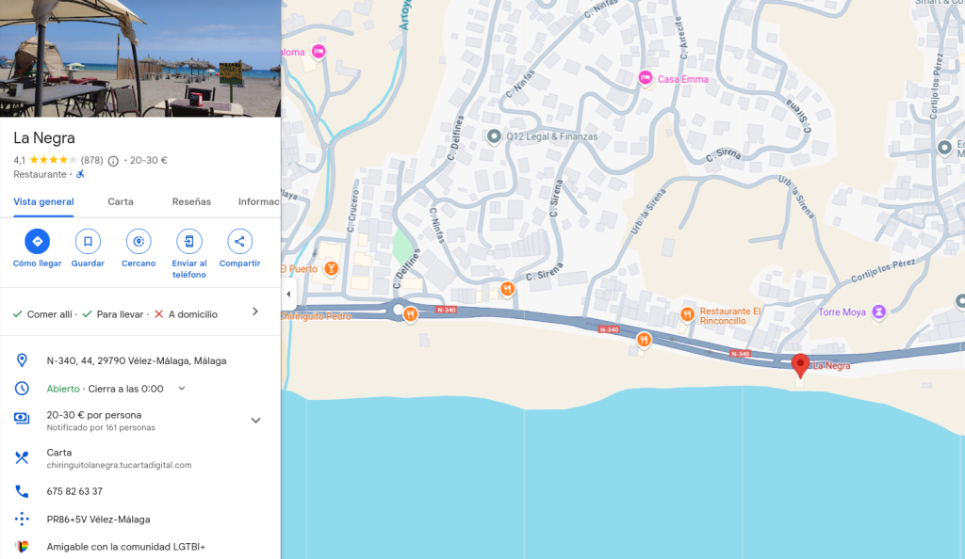
Task: Click the 'A domicilio' service option
Action: pos(192,314)
